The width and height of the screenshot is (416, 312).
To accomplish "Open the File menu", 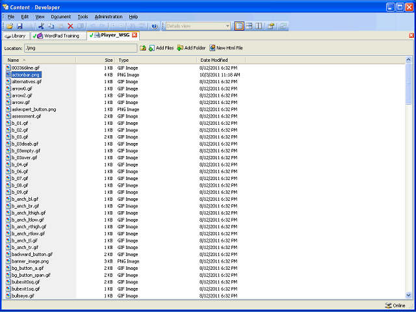I will [x=11, y=17].
